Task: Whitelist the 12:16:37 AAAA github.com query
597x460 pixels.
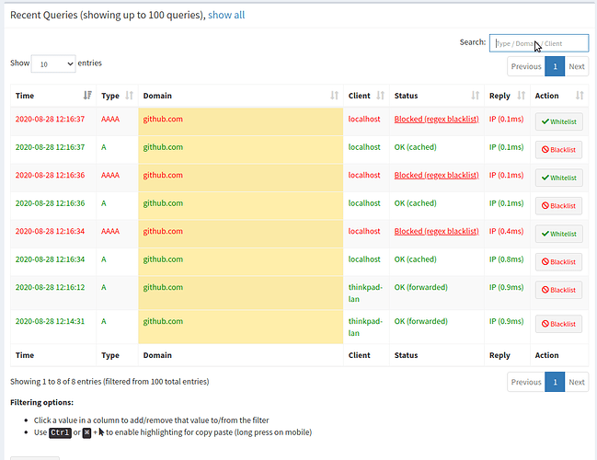Action: tap(558, 121)
